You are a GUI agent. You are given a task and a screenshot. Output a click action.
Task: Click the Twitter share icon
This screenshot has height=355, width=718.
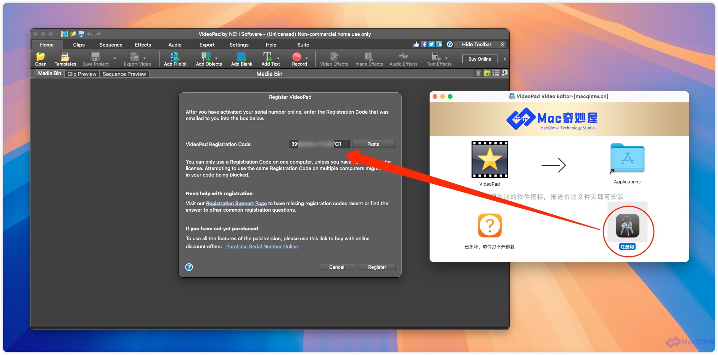pos(431,45)
